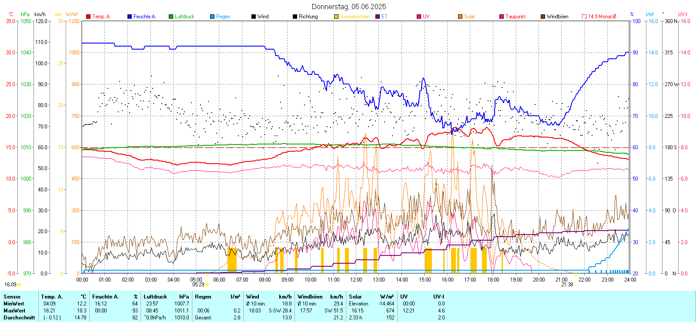Click the sunrise sun icon beside 05:29

207,285
